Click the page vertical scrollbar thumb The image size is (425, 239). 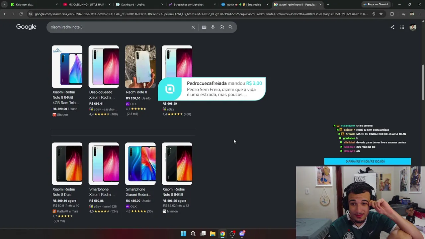tap(423, 82)
